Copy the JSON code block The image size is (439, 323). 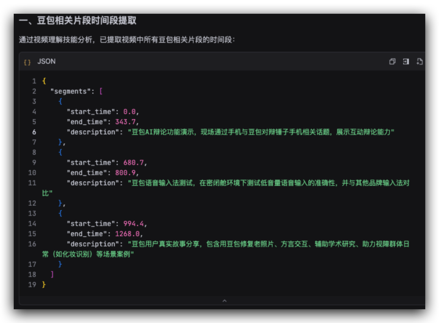(392, 61)
